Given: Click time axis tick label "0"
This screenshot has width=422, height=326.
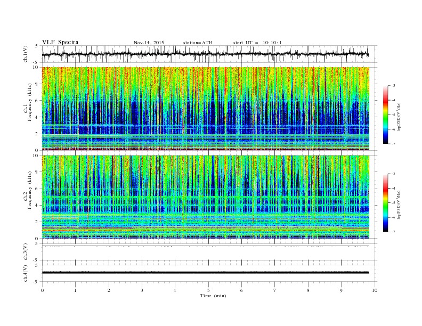Looking at the screenshot, I should tap(42, 290).
